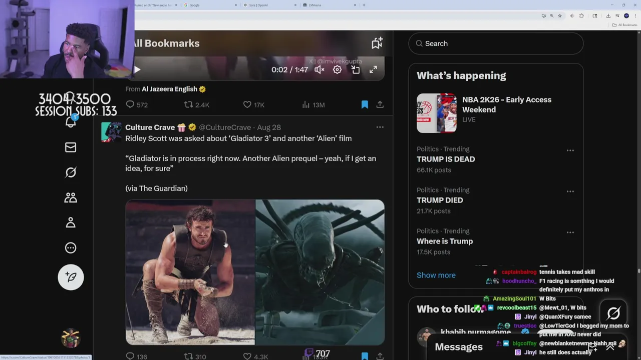Switch to Sora | OpenAI browser tab
Image resolution: width=641 pixels, height=360 pixels.
click(269, 5)
